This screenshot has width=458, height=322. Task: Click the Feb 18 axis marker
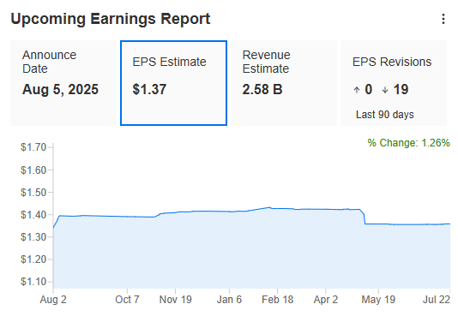click(x=278, y=300)
